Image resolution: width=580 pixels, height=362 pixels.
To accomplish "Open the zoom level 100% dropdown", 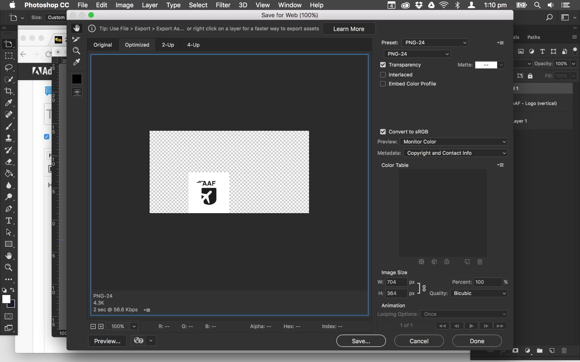I will pyautogui.click(x=134, y=326).
